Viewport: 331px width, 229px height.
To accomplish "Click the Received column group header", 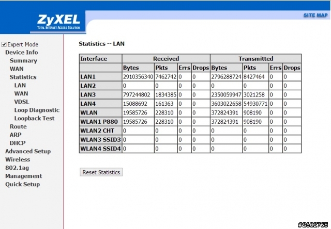I will point(166,58).
